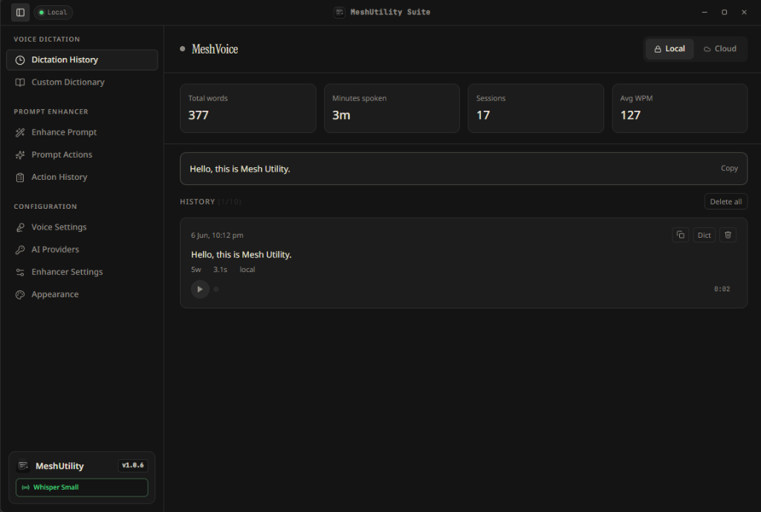Copy the latest transcription text

(x=729, y=168)
